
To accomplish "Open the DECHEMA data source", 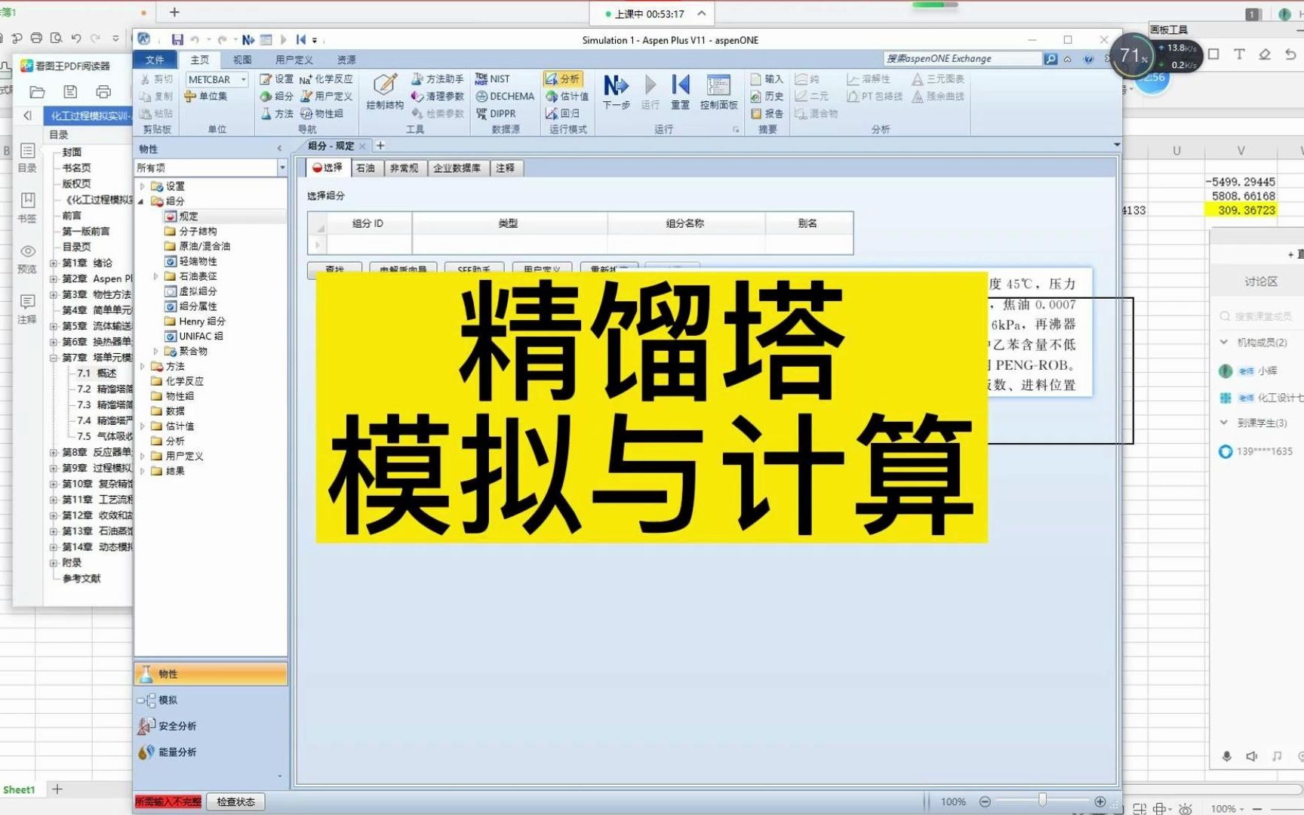I will (x=503, y=96).
